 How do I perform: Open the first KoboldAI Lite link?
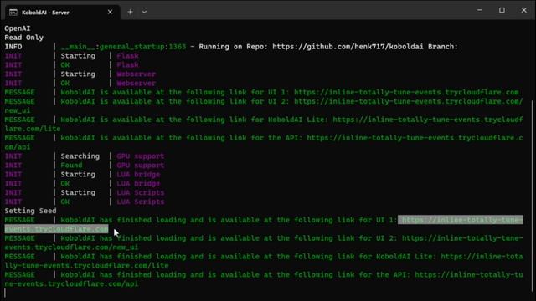[428, 120]
